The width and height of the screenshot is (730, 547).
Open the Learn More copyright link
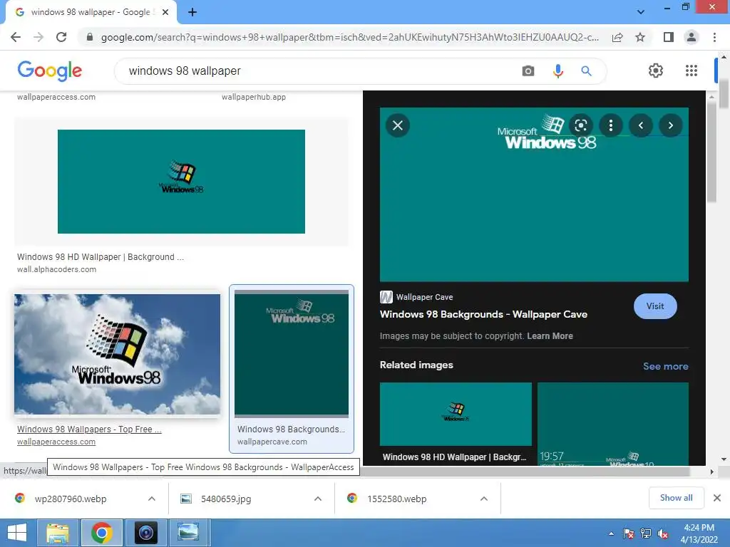pyautogui.click(x=550, y=336)
